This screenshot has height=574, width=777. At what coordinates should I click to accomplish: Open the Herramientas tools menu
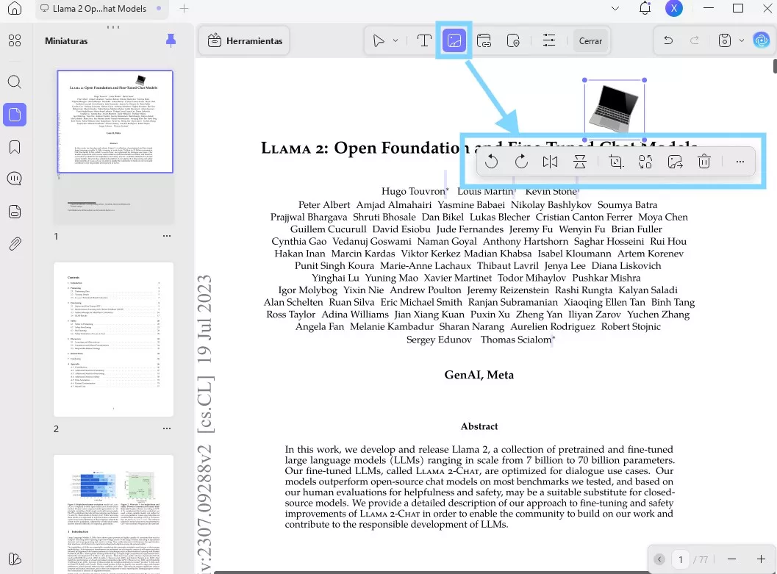[245, 40]
